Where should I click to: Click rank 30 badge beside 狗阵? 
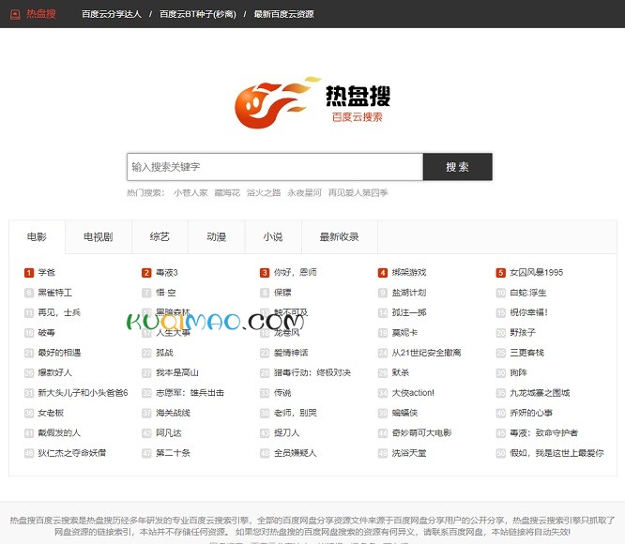[500, 373]
